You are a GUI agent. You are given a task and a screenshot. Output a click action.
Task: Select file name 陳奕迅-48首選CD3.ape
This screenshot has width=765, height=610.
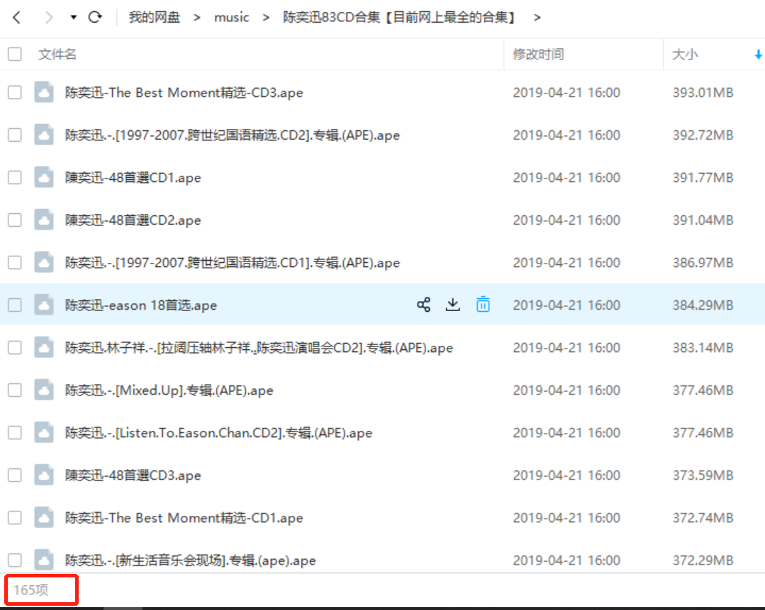133,475
